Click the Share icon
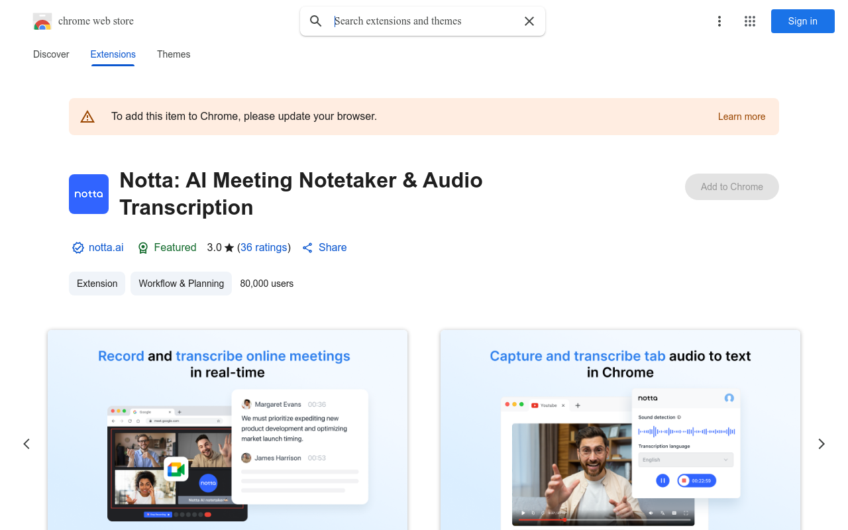Screen dimensions: 848x530 [307, 248]
